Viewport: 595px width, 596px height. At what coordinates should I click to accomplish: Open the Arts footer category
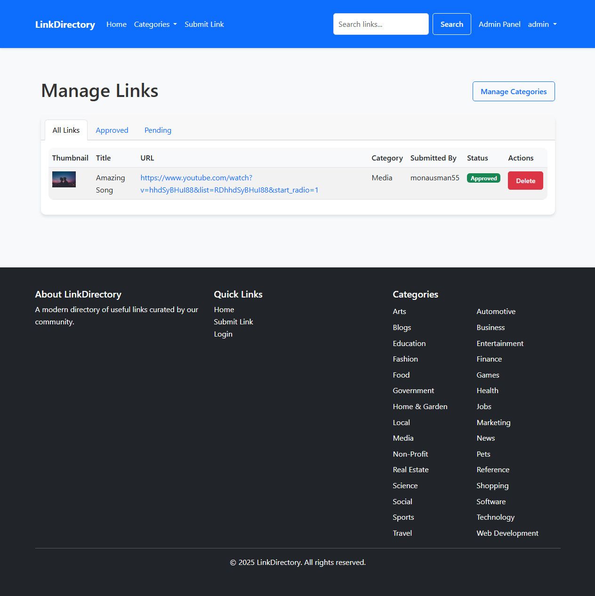(x=400, y=312)
